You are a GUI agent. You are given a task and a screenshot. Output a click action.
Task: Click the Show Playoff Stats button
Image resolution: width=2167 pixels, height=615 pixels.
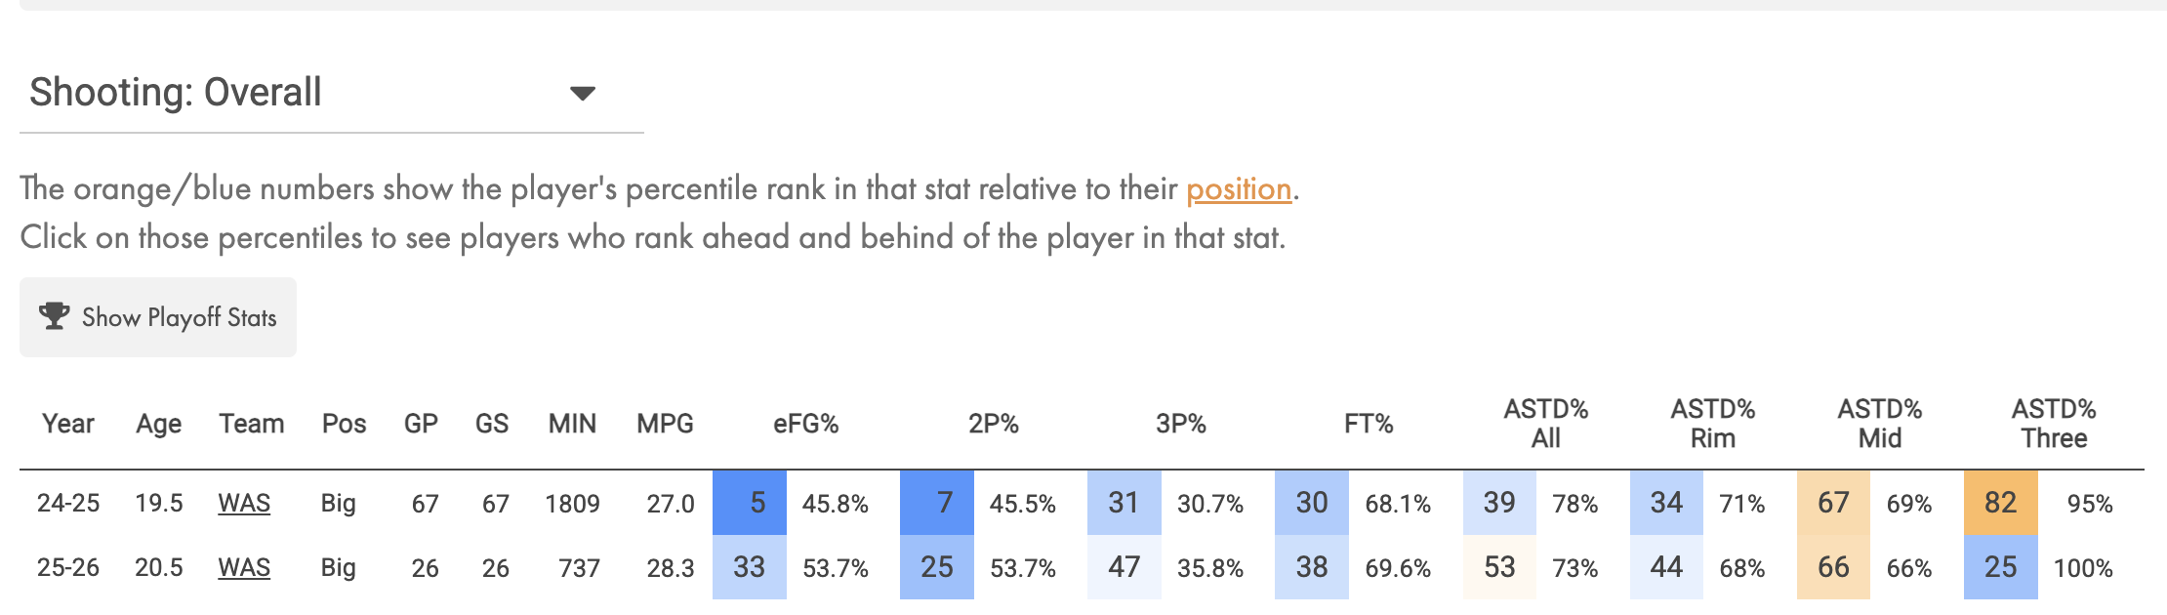coord(158,317)
